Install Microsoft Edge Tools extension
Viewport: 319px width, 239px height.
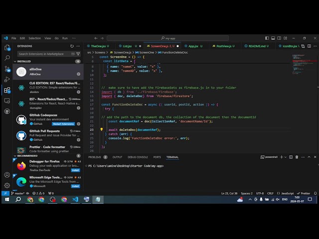[x=75, y=186]
